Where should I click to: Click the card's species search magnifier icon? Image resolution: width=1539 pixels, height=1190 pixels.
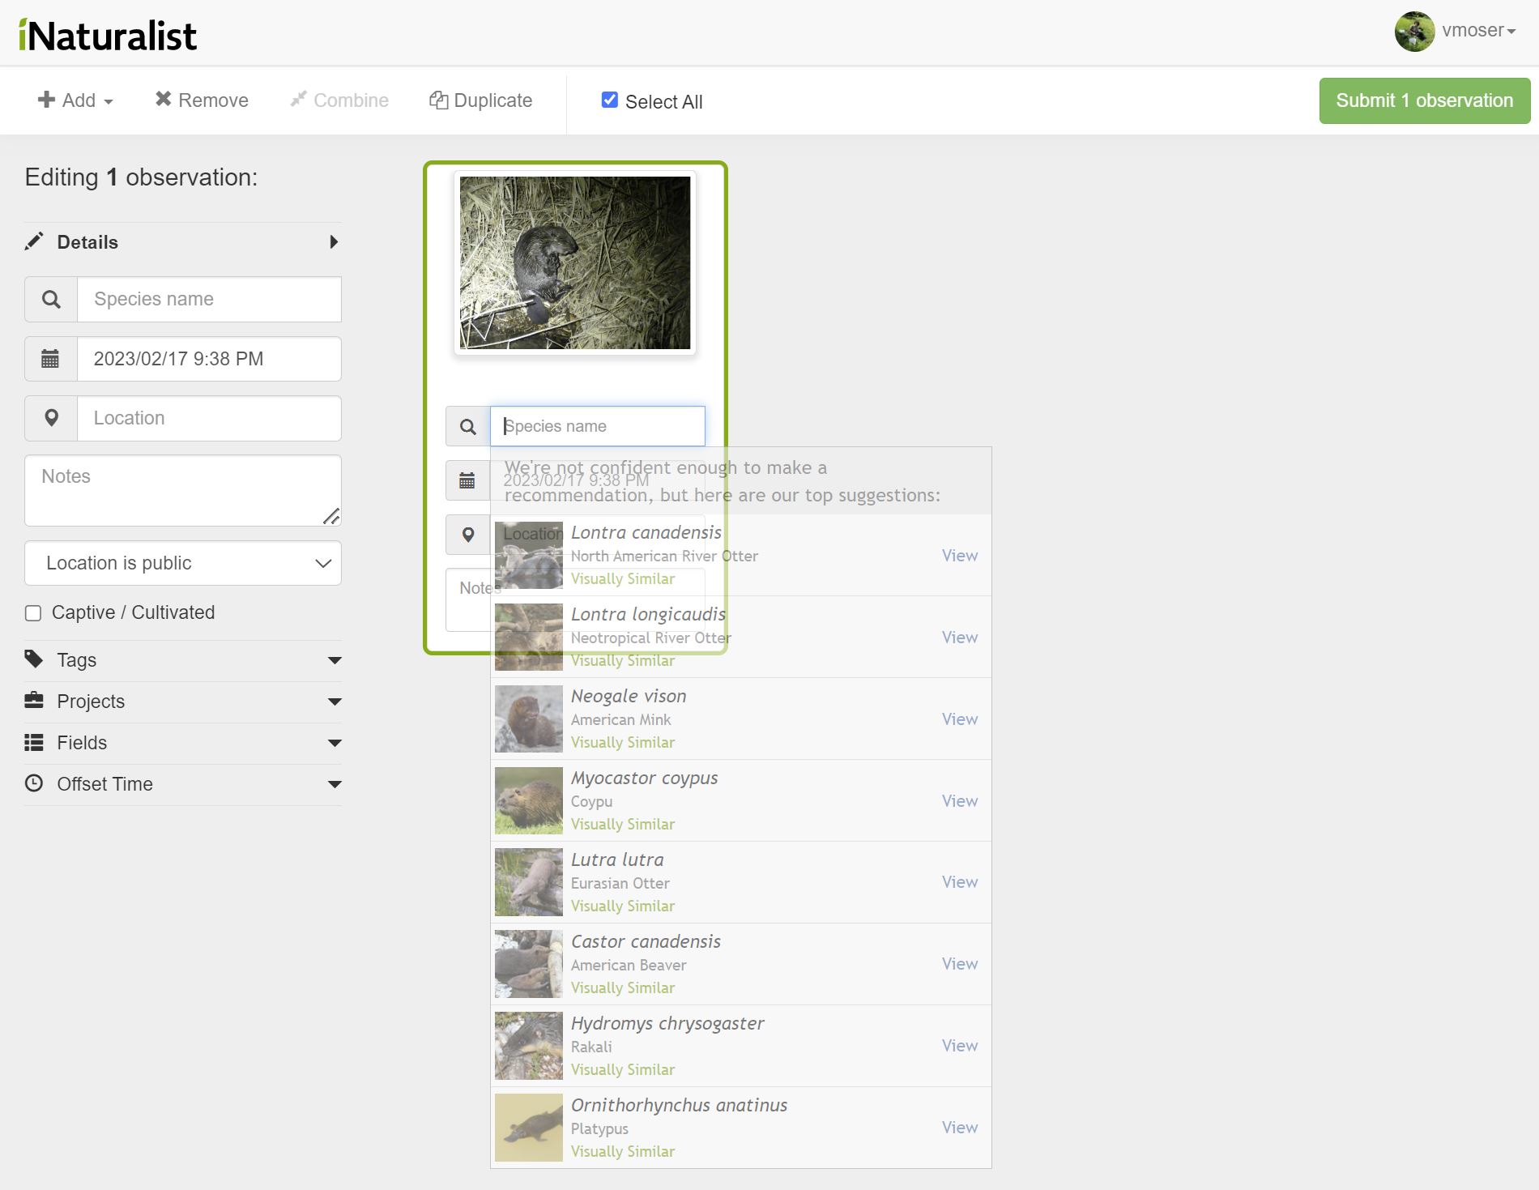tap(468, 426)
